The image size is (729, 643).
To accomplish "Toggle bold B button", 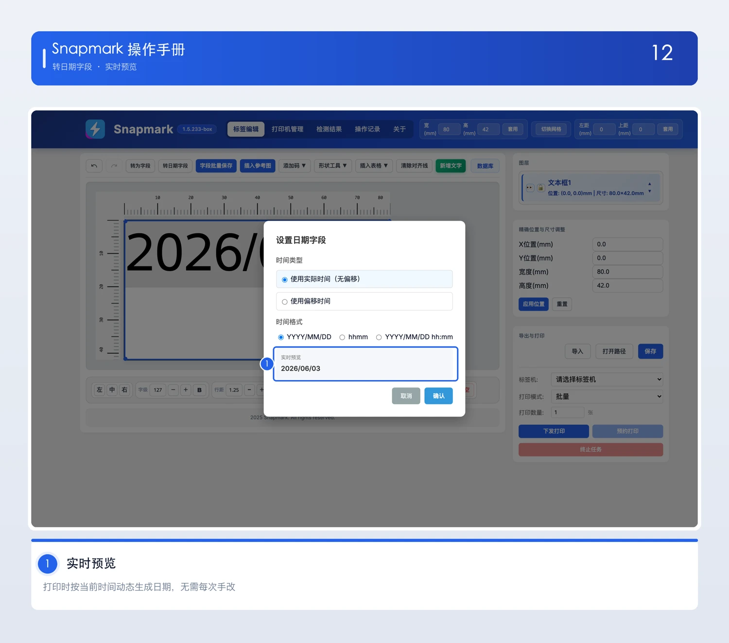I will pos(199,390).
